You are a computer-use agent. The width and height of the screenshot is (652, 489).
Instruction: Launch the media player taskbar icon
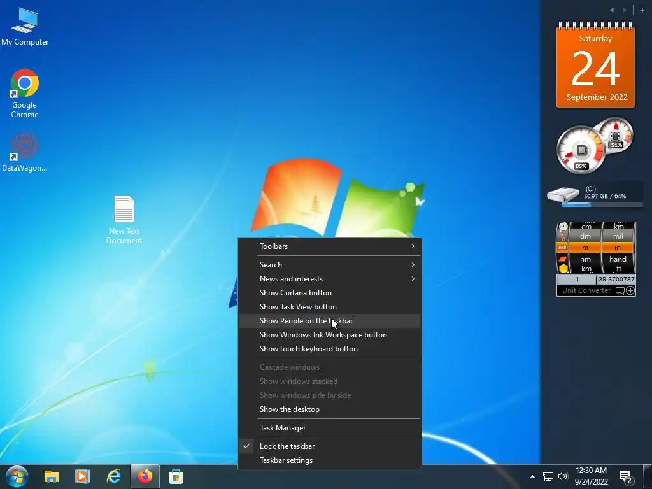pos(82,476)
